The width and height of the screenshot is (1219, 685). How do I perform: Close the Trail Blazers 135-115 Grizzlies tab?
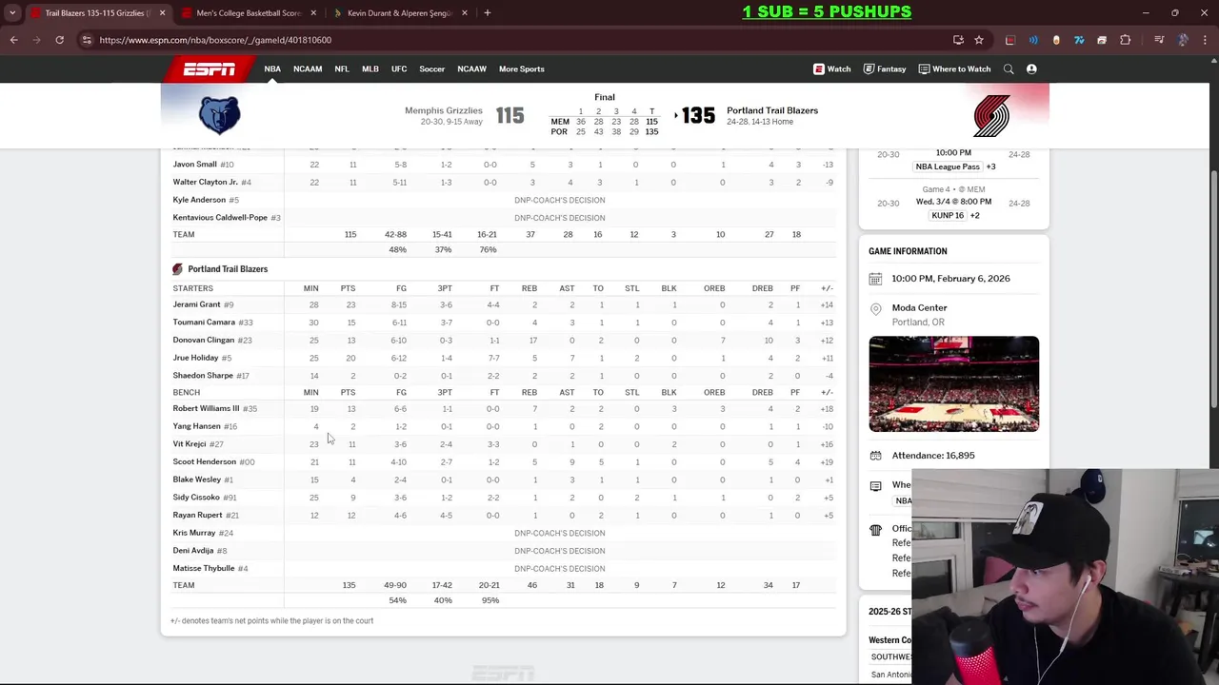tap(162, 13)
